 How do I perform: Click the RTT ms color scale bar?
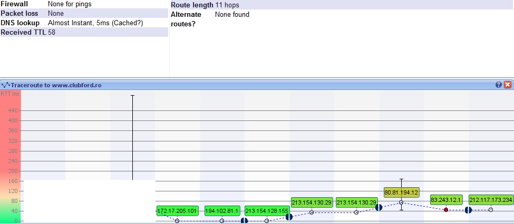coord(11,158)
